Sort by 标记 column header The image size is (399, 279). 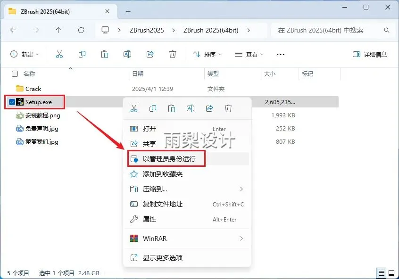coord(308,74)
